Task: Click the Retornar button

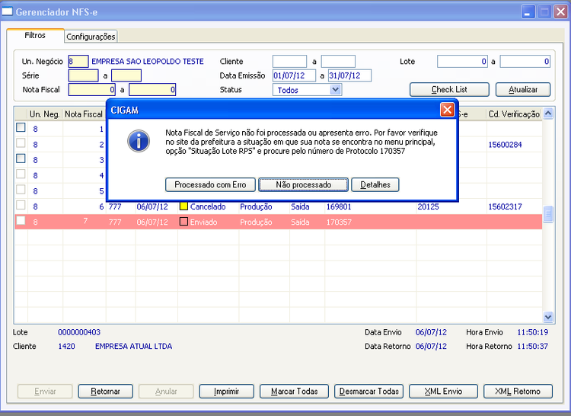Action: [105, 391]
